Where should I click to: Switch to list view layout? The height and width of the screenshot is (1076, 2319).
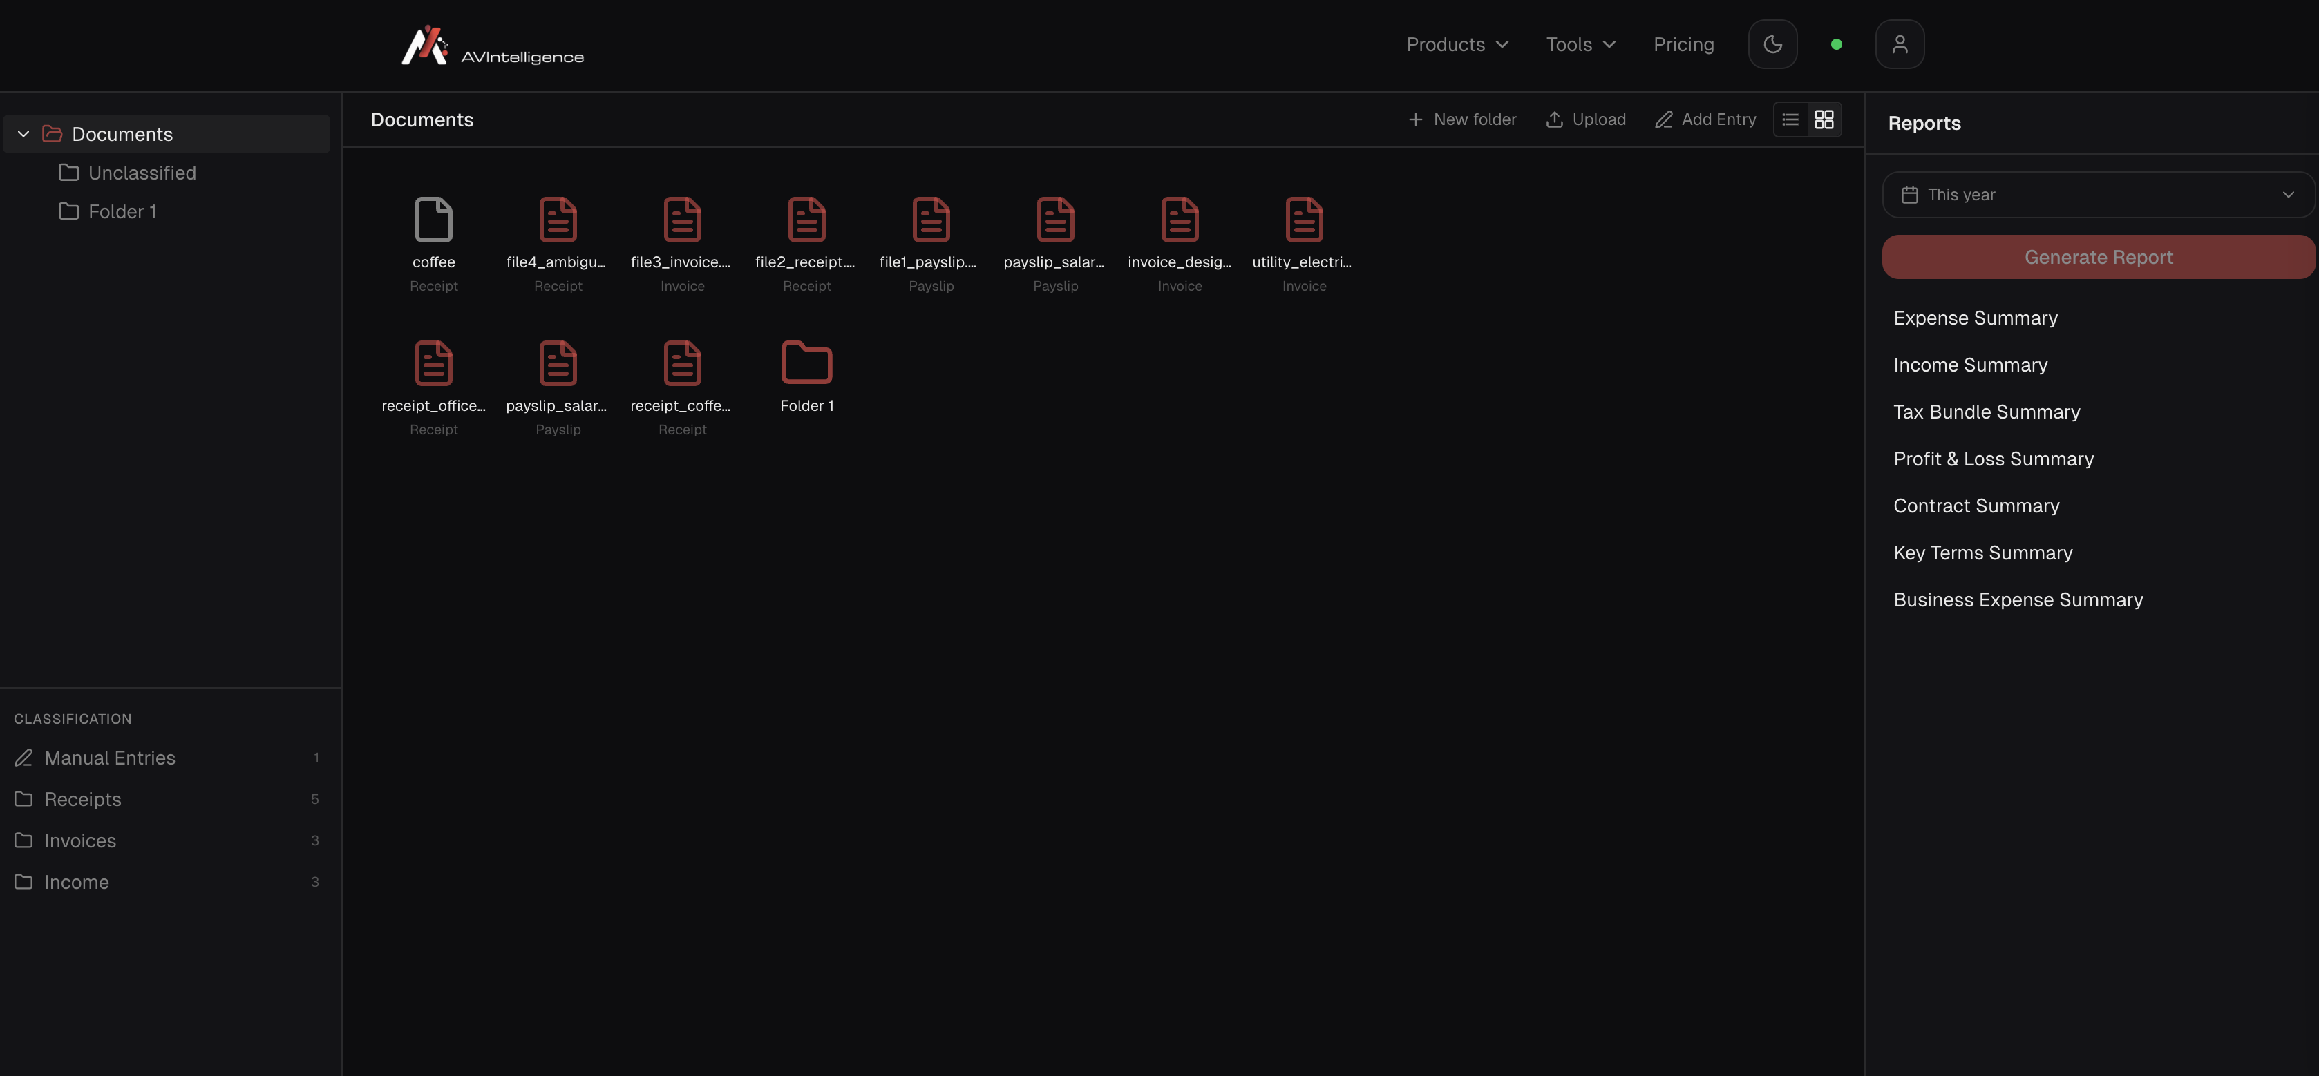point(1789,119)
